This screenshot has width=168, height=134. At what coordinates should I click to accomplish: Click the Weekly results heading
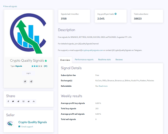(x=72, y=96)
